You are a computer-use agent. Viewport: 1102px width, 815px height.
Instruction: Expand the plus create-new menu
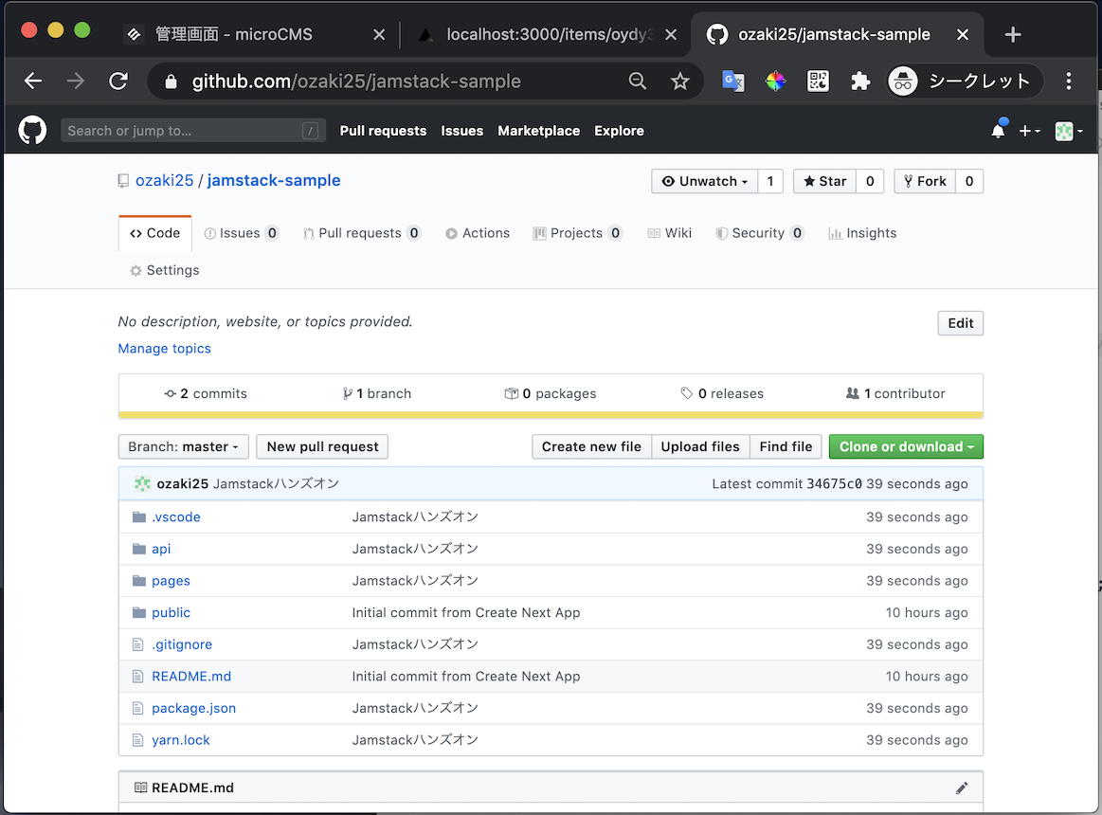pyautogui.click(x=1030, y=131)
